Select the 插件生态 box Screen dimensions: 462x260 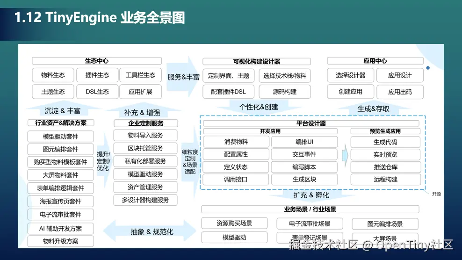tap(97, 75)
